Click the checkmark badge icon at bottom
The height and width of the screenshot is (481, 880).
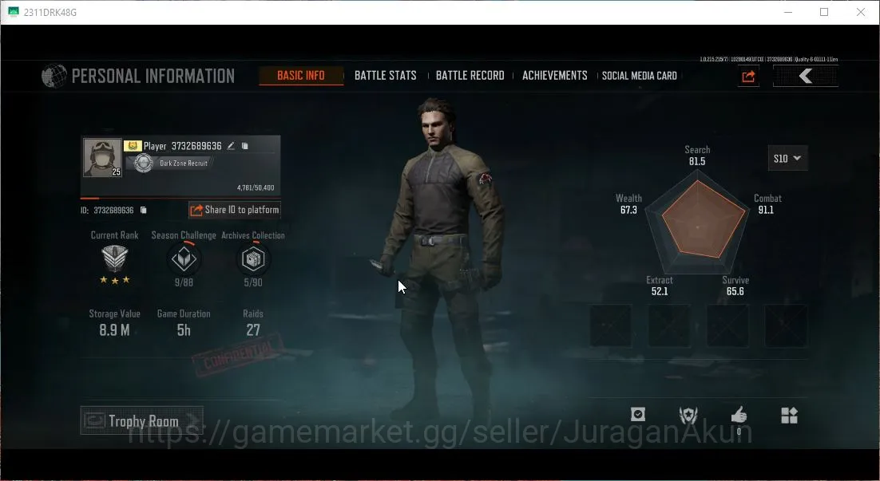coord(637,414)
